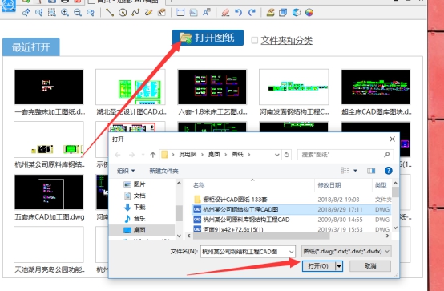Click the 新建文件夹 button
Viewport: 444px width, 291px height.
pos(164,171)
